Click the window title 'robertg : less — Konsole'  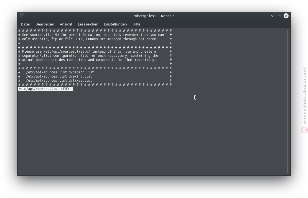(154, 16)
